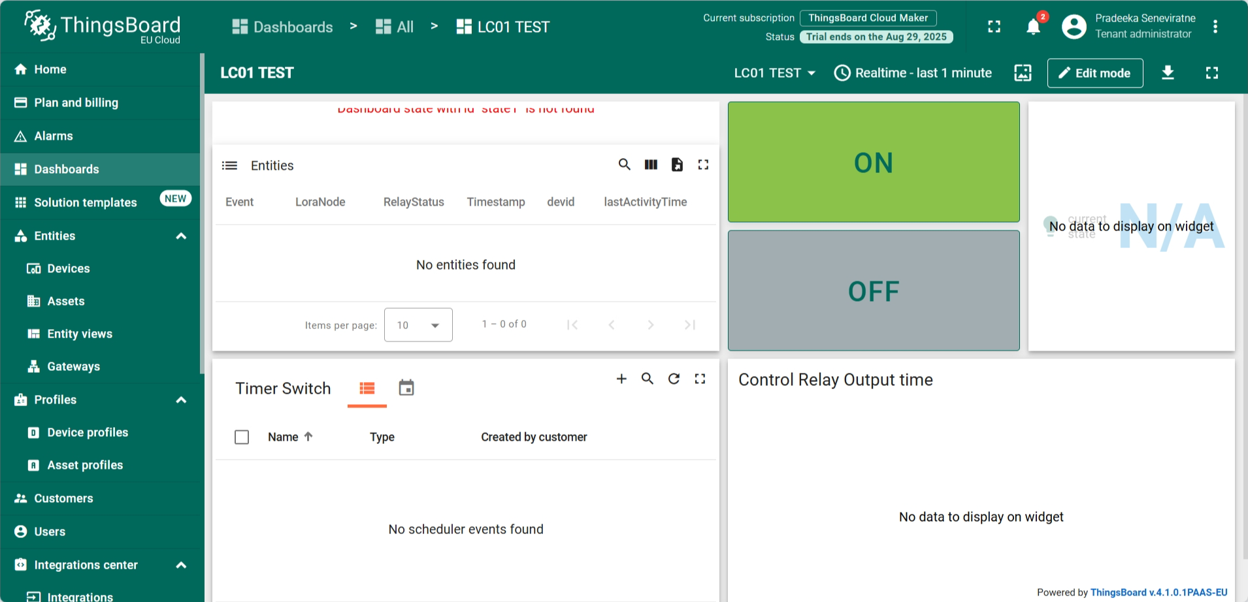The image size is (1248, 602).
Task: Click the Type column header in Timer Switch
Action: click(x=382, y=437)
